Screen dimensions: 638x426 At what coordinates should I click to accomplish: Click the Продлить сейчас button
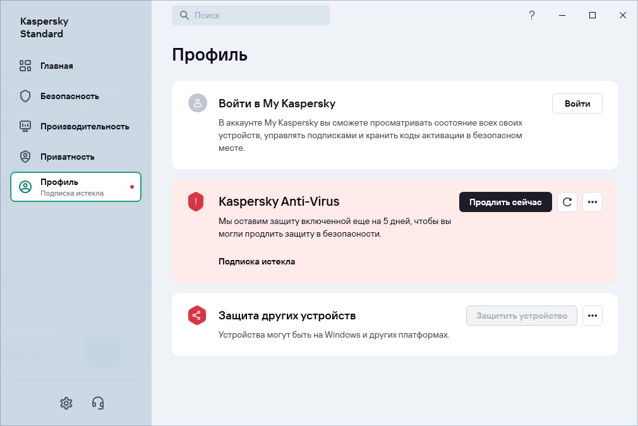coord(505,202)
